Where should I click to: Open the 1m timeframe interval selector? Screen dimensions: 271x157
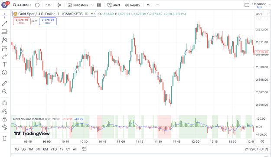coord(48,5)
